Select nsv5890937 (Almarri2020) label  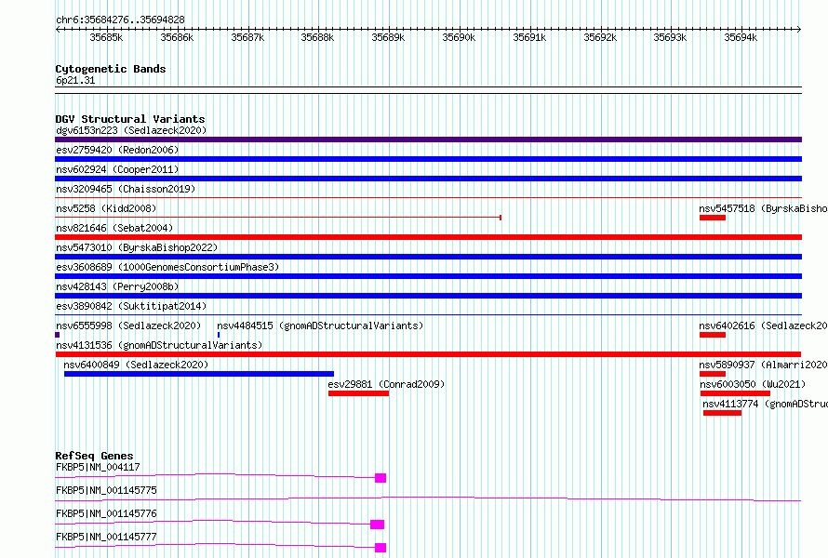pos(763,365)
